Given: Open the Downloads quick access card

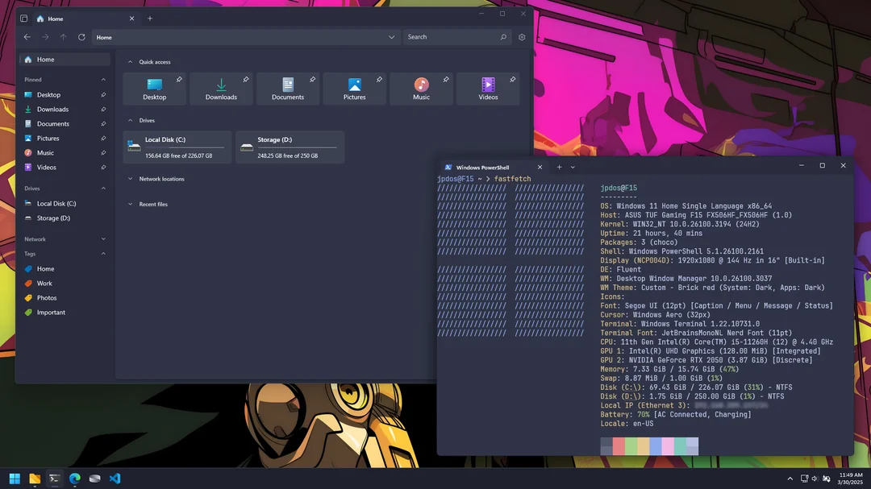Looking at the screenshot, I should pyautogui.click(x=221, y=89).
